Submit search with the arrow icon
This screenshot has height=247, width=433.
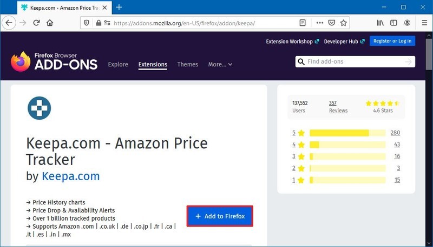click(409, 62)
